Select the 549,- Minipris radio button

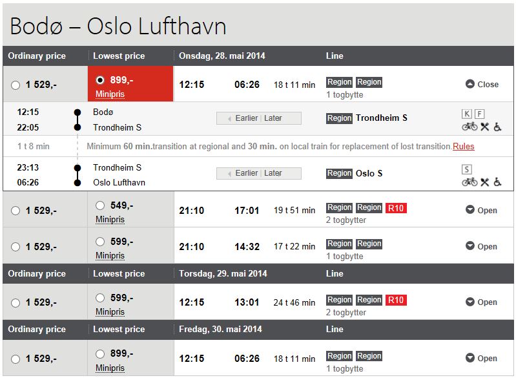pos(100,205)
